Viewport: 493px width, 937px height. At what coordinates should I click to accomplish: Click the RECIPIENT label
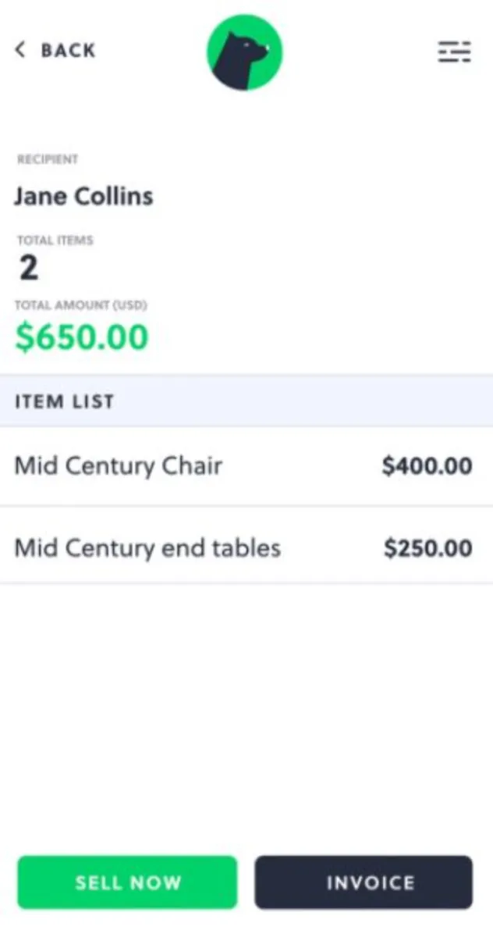pos(48,159)
